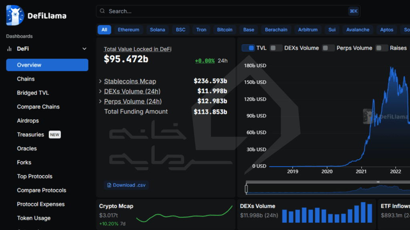Image resolution: width=410 pixels, height=230 pixels.
Task: Click the DeFi bar chart icon
Action: (10, 49)
